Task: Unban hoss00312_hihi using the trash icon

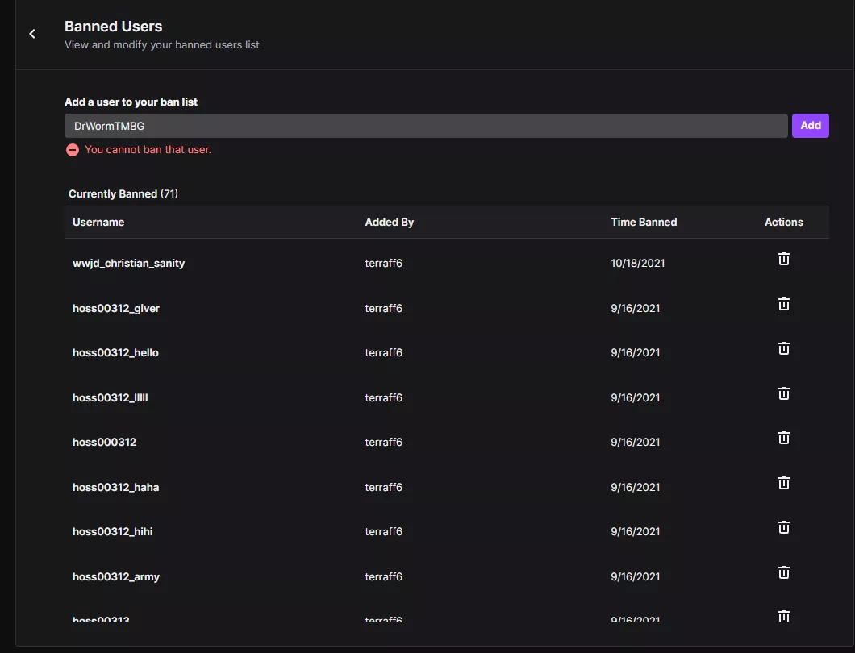Action: [783, 527]
